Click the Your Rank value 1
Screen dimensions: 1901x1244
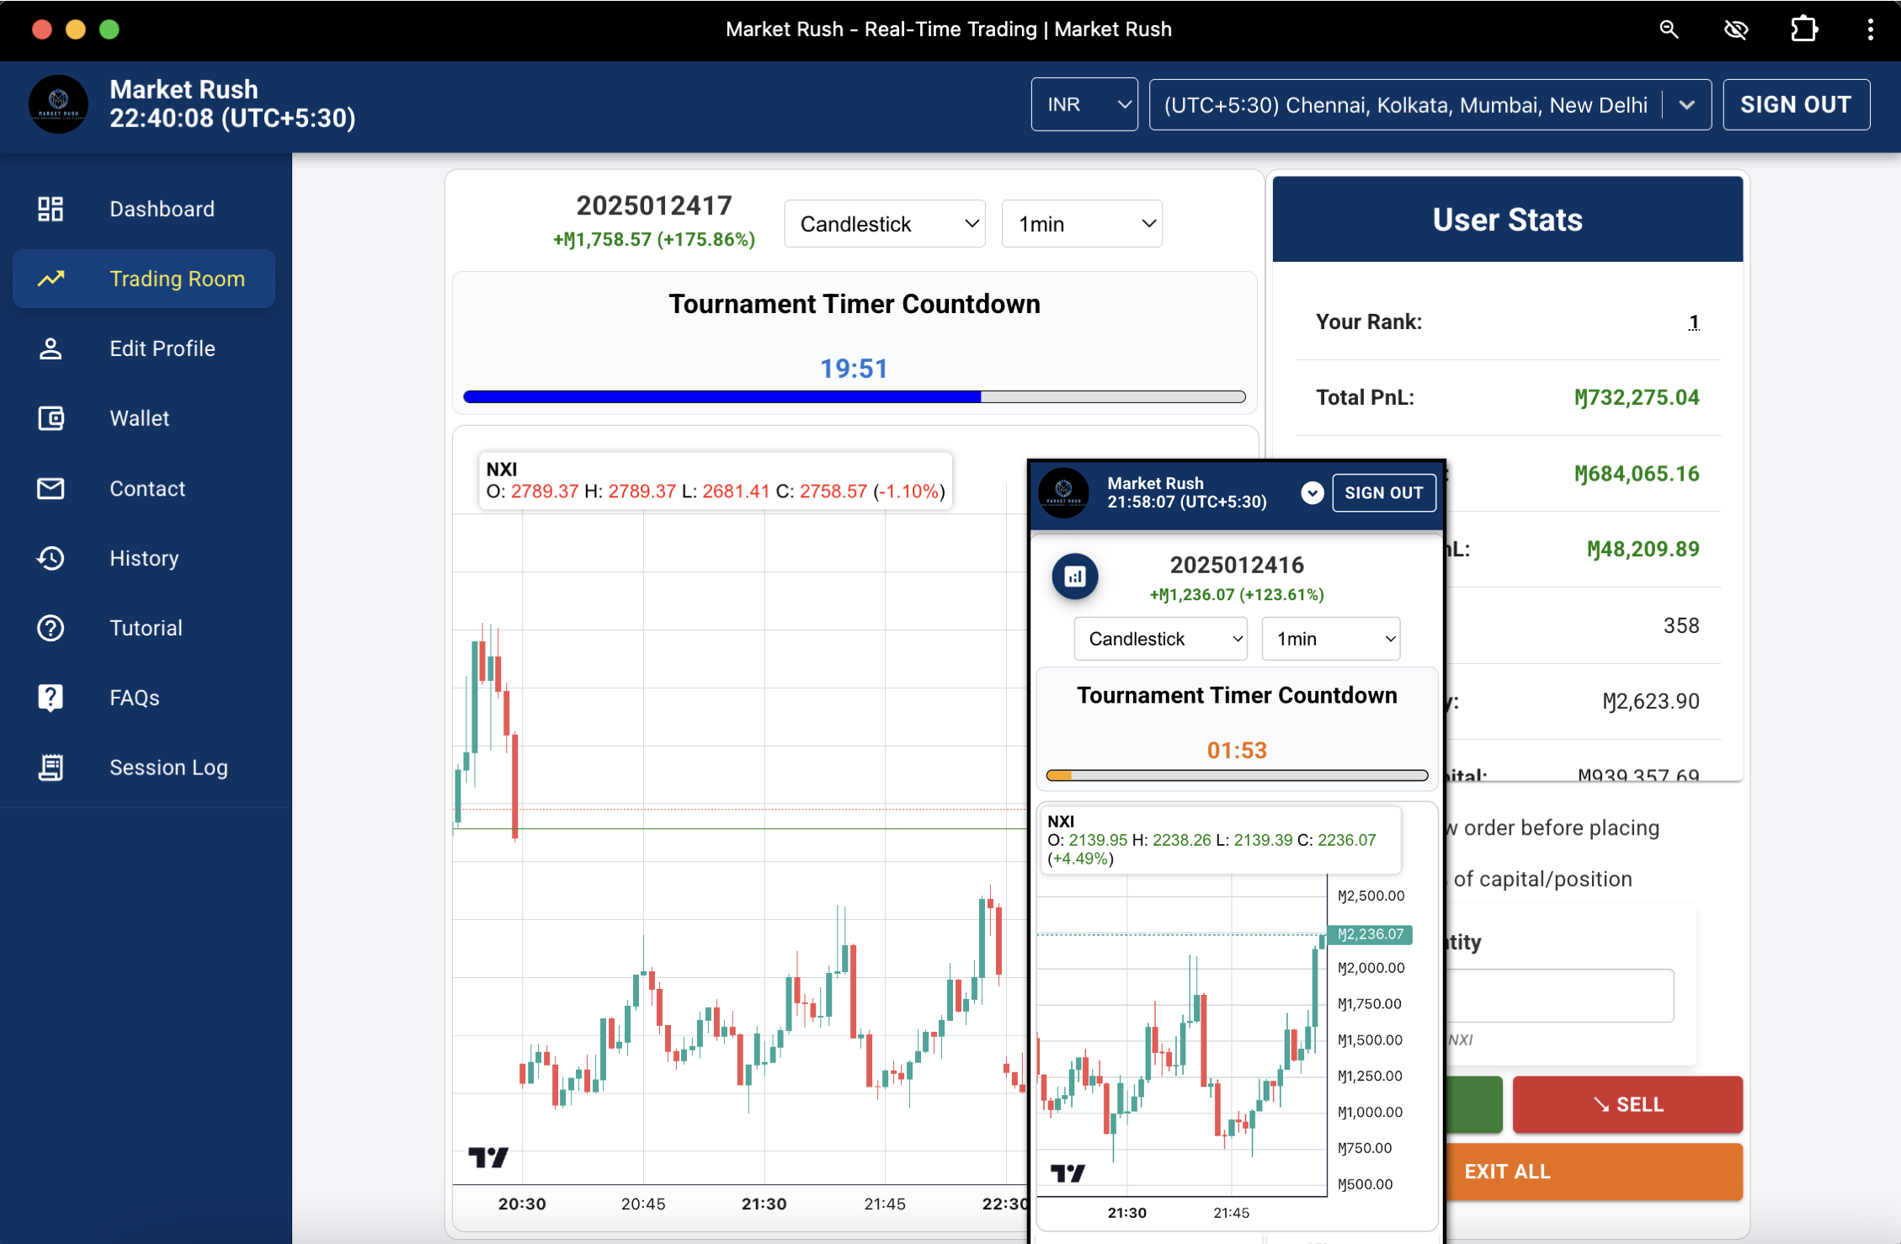[1694, 322]
